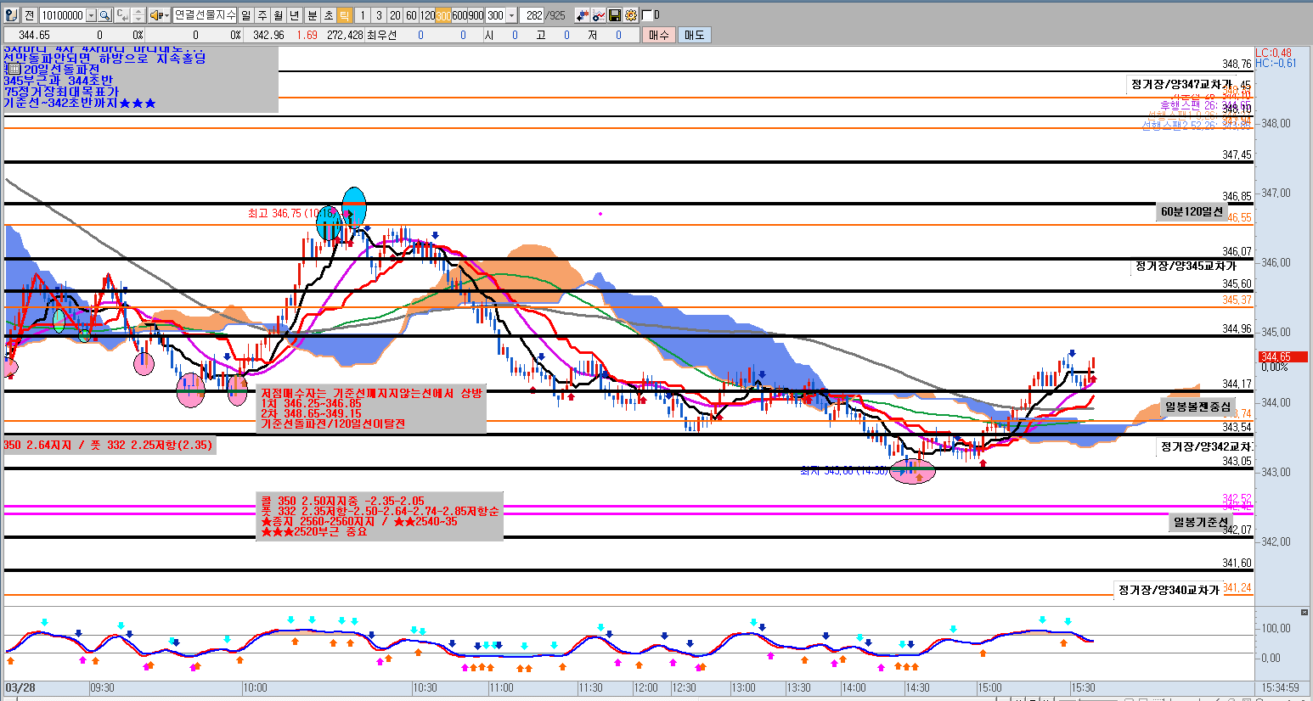1313x701 pixels.
Task: Click the 정거장/양345교차가 level label
Action: point(1186,266)
